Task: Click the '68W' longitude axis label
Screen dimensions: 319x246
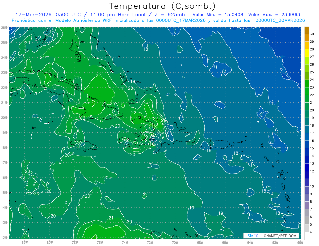Action: [x=200, y=242]
